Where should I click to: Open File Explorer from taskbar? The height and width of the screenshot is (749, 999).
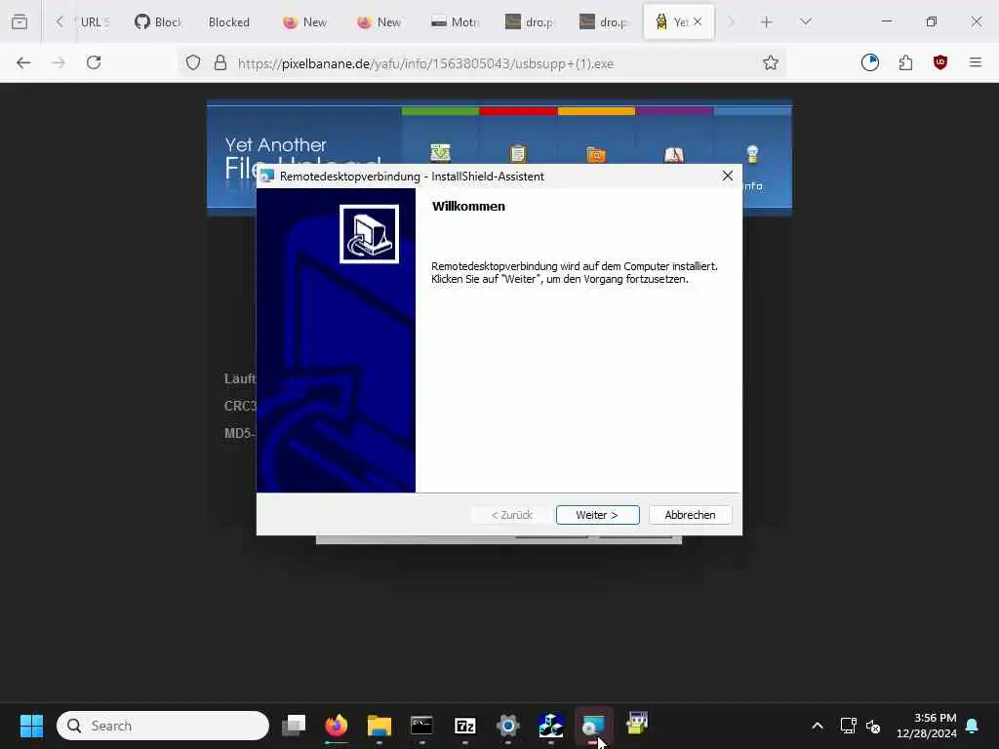[380, 726]
